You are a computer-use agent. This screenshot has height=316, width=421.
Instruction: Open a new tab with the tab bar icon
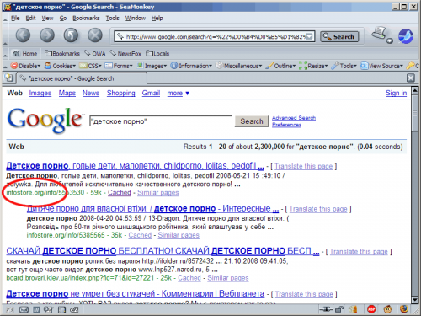click(9, 78)
